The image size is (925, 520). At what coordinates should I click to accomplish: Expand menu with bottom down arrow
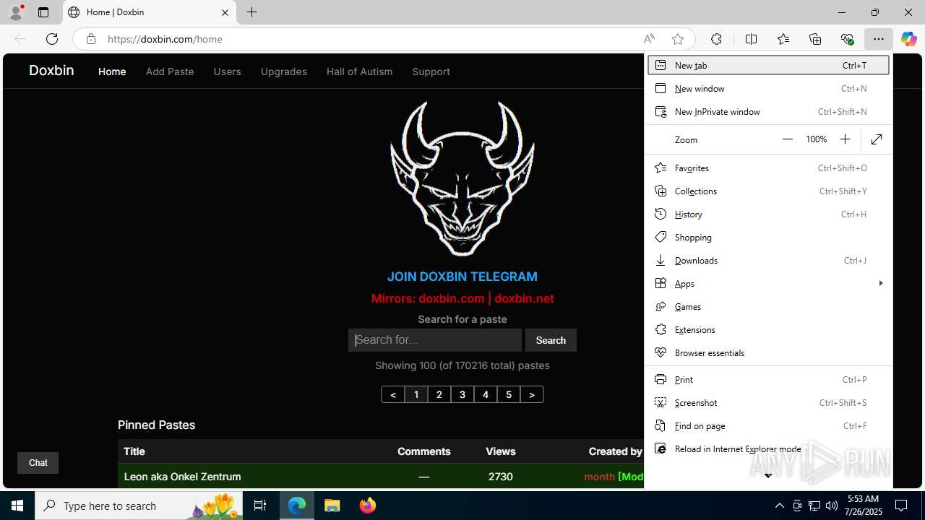tap(768, 475)
